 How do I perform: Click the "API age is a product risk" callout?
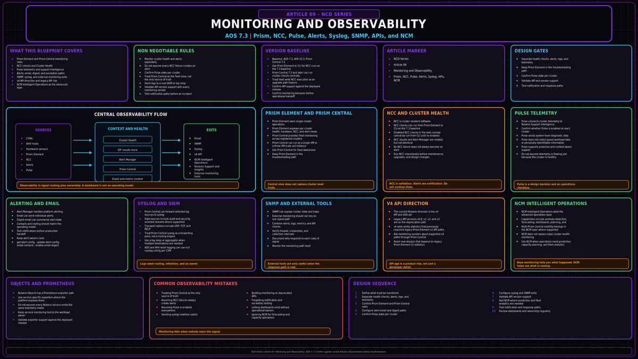tap(443, 264)
